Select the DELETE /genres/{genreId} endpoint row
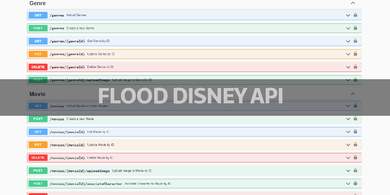 click(183, 67)
